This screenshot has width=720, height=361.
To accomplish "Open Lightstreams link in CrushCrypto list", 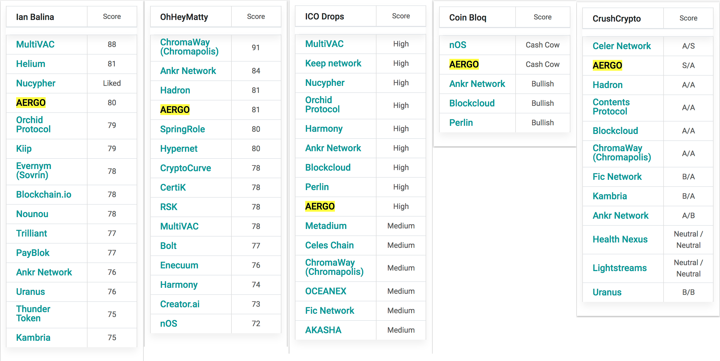I will click(619, 268).
